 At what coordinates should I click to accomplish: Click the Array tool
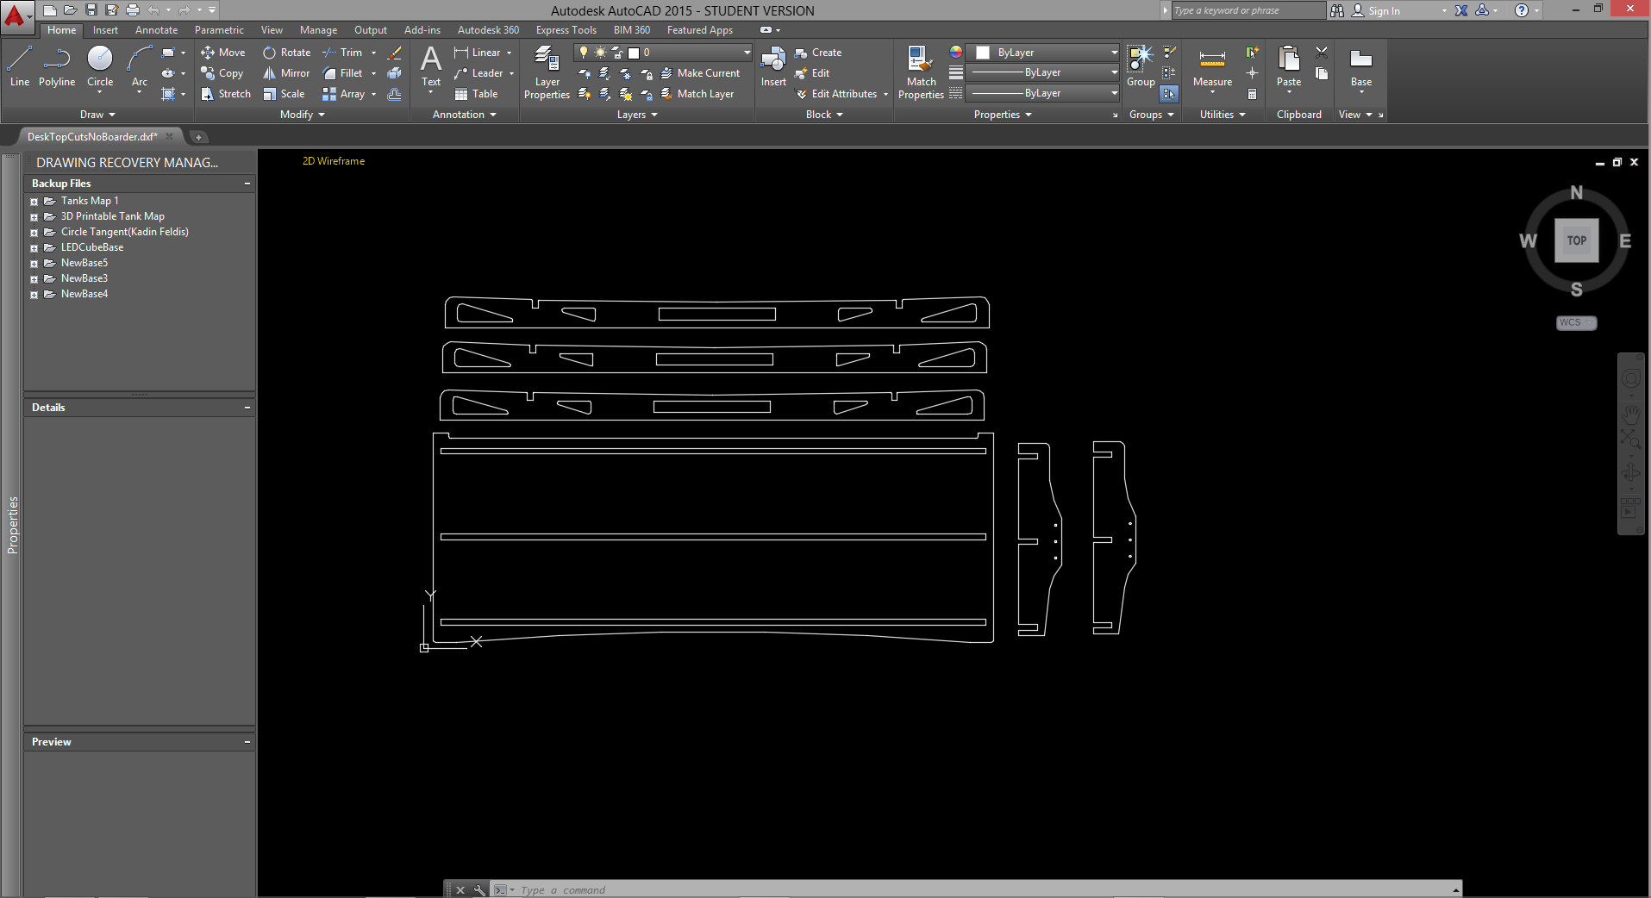click(343, 94)
